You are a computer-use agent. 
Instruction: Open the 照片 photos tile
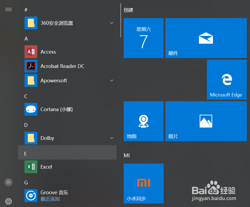click(x=206, y=121)
